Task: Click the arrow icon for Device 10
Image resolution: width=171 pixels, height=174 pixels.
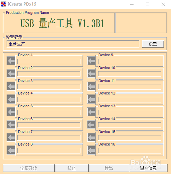Action: 91,73
